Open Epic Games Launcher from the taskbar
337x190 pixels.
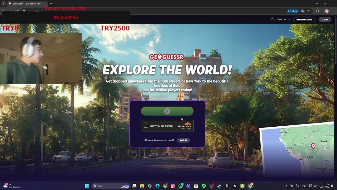point(227,186)
